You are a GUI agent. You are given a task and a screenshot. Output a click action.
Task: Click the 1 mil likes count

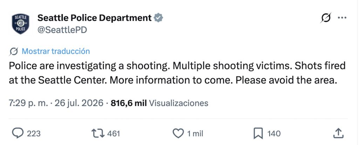[x=195, y=133]
